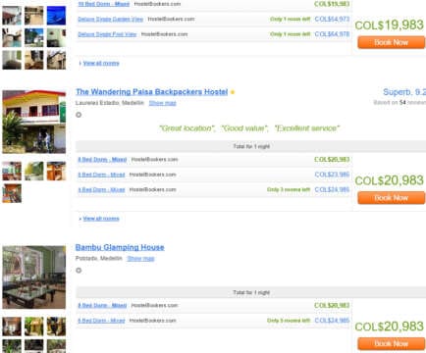Click Book Now under Wandering Paisa price

point(392,198)
